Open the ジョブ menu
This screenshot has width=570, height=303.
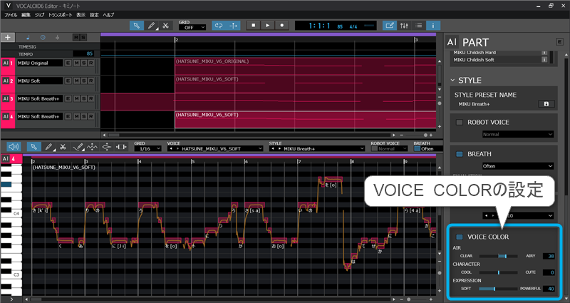[x=39, y=15]
